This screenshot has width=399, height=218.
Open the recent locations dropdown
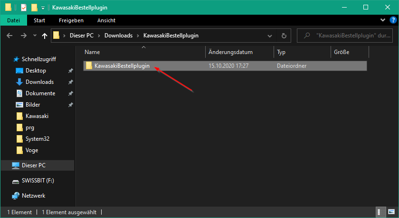[x=35, y=36]
